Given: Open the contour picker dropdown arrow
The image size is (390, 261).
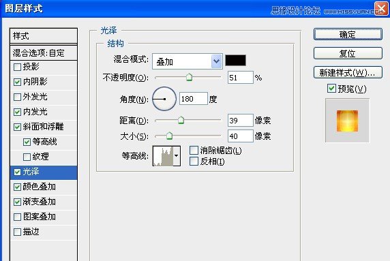Looking at the screenshot, I should 177,156.
